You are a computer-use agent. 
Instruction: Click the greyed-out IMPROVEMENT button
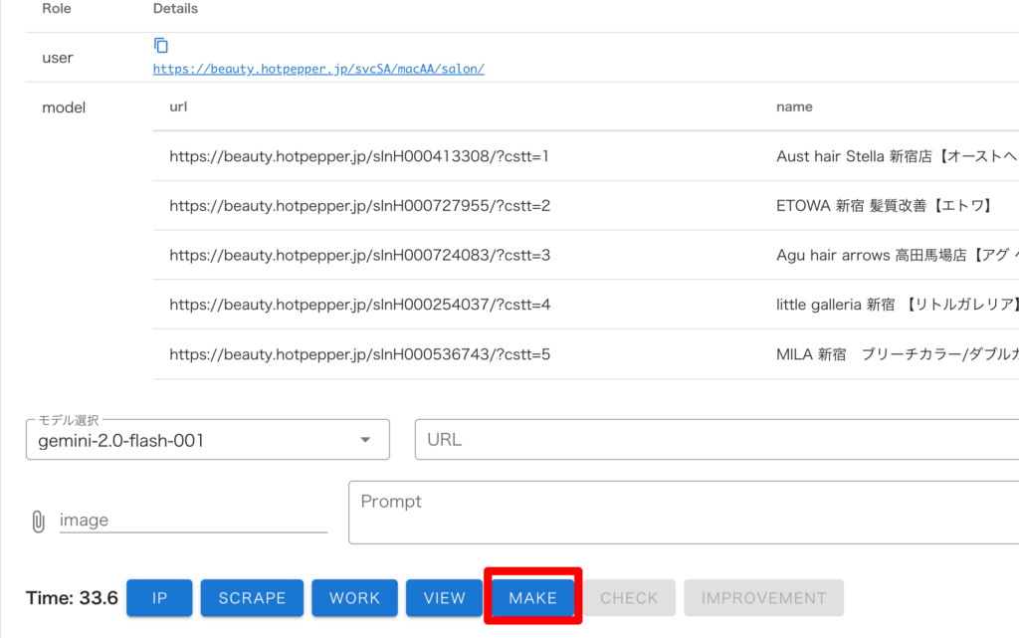pyautogui.click(x=763, y=598)
